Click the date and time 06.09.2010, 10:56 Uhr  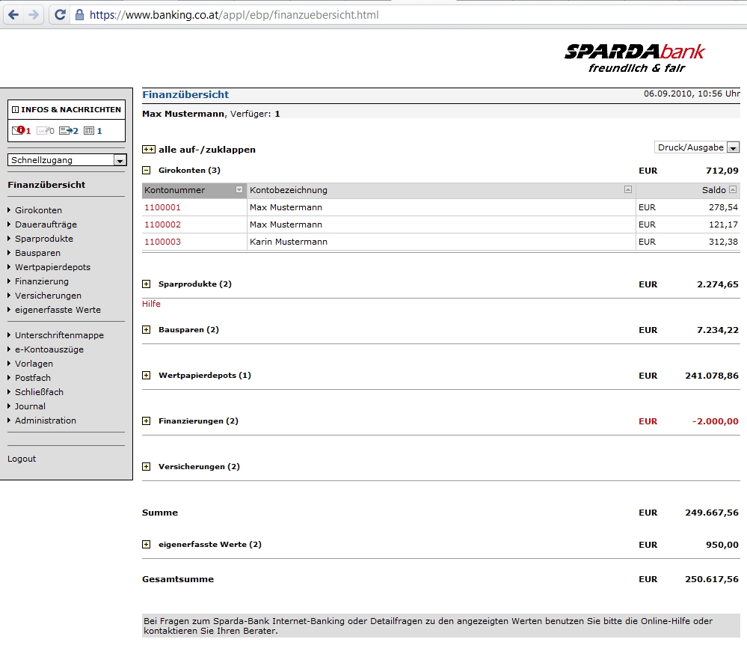coord(692,94)
